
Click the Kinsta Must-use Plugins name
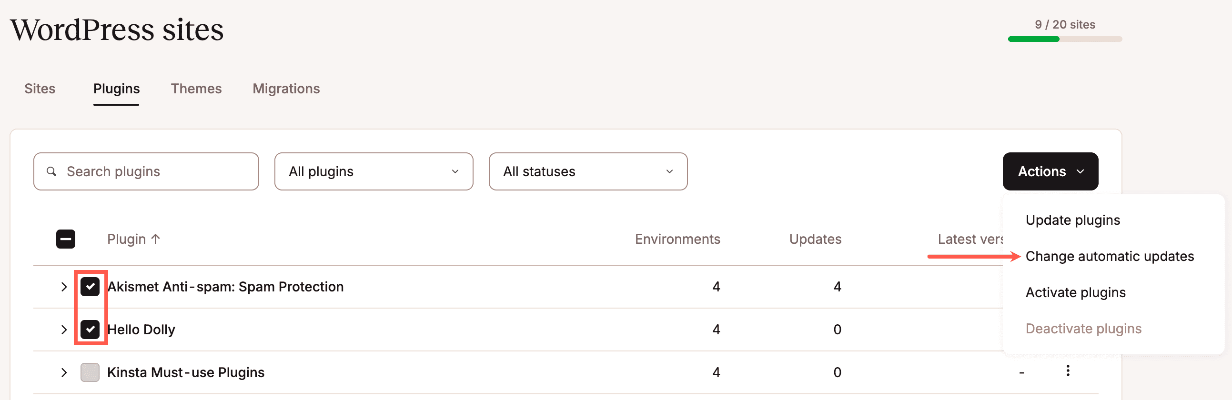[x=186, y=372]
